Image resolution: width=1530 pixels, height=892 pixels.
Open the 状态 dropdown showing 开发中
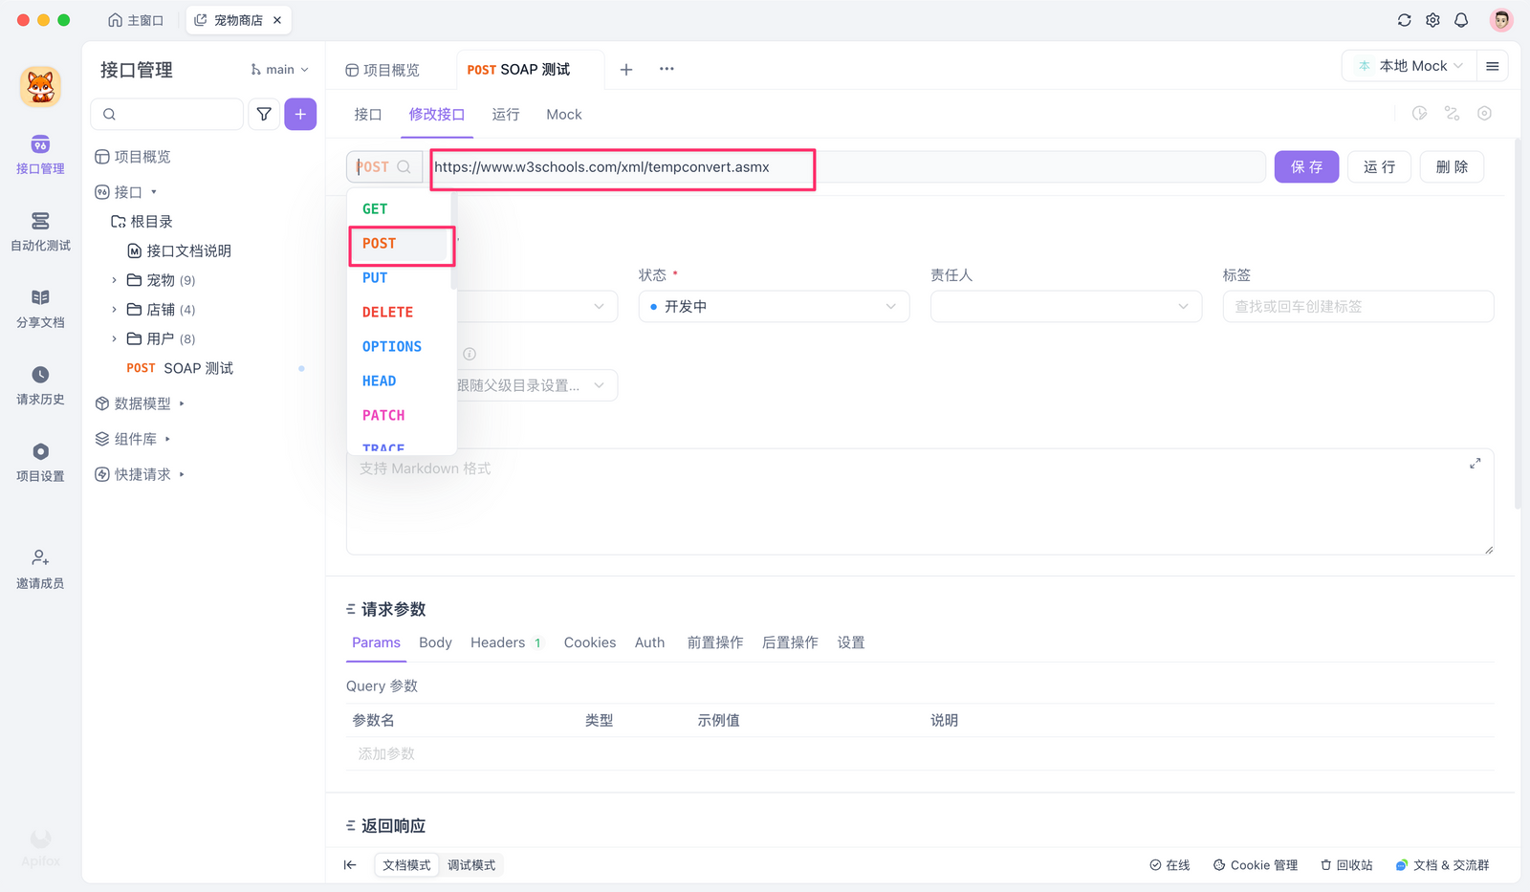point(774,307)
